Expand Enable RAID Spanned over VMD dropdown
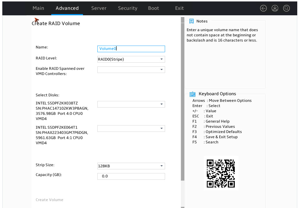 tap(131, 70)
